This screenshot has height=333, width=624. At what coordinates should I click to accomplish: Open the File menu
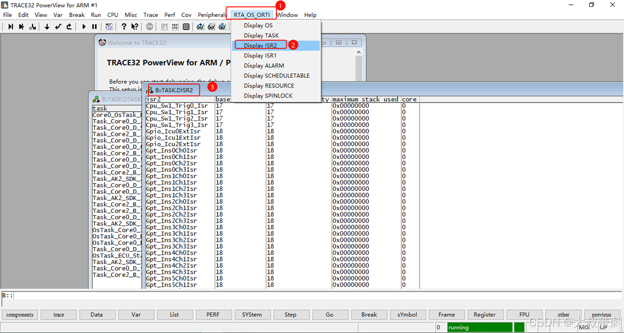tap(7, 15)
